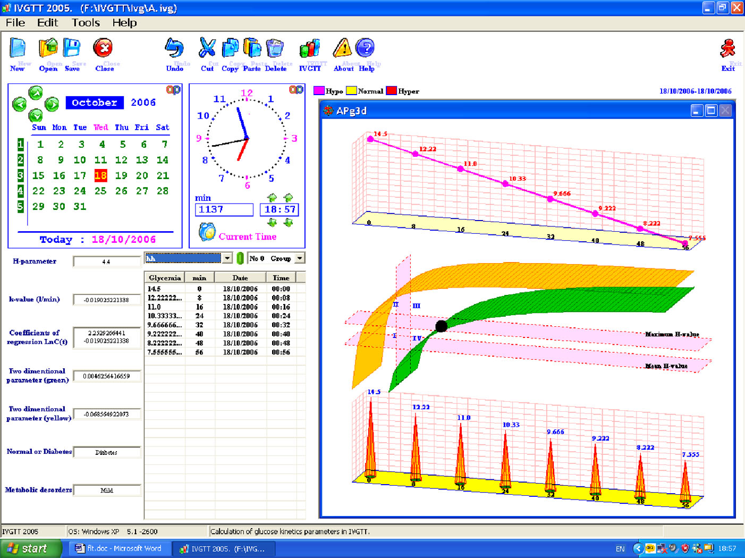Click the Exit icon at top right

click(x=727, y=49)
